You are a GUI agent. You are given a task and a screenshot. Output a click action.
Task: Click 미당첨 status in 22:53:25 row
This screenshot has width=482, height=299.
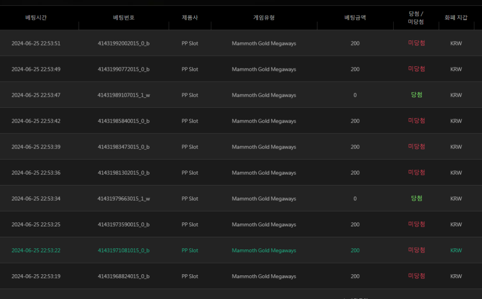pyautogui.click(x=417, y=224)
